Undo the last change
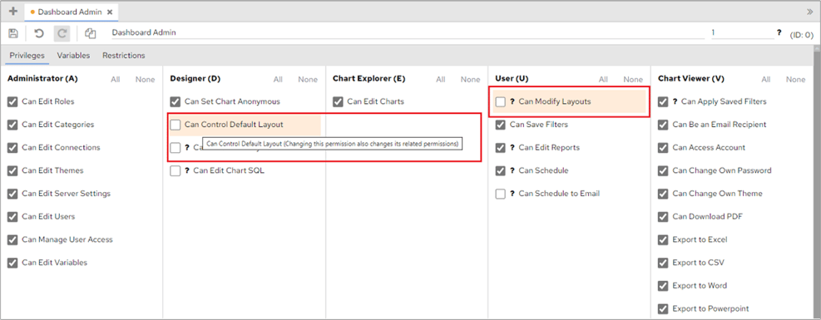This screenshot has height=320, width=821. click(39, 33)
